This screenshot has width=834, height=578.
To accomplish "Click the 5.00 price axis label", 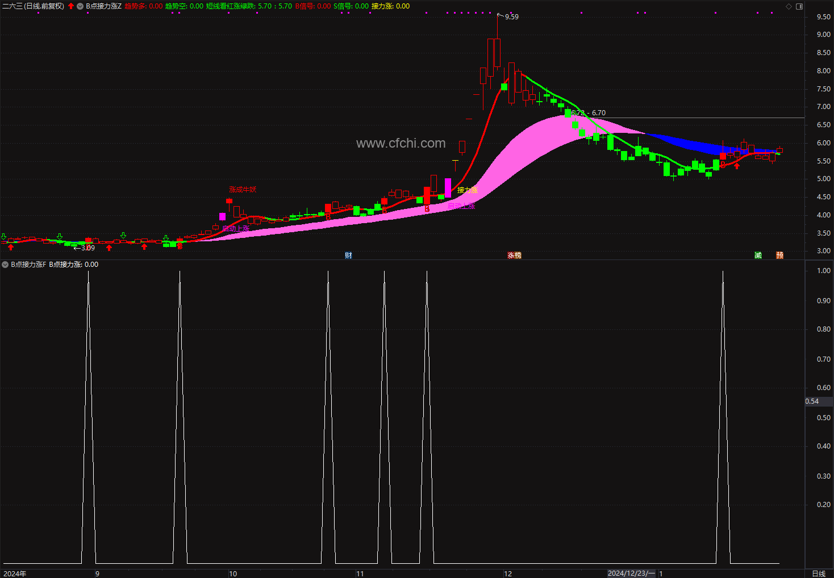I will 824,179.
